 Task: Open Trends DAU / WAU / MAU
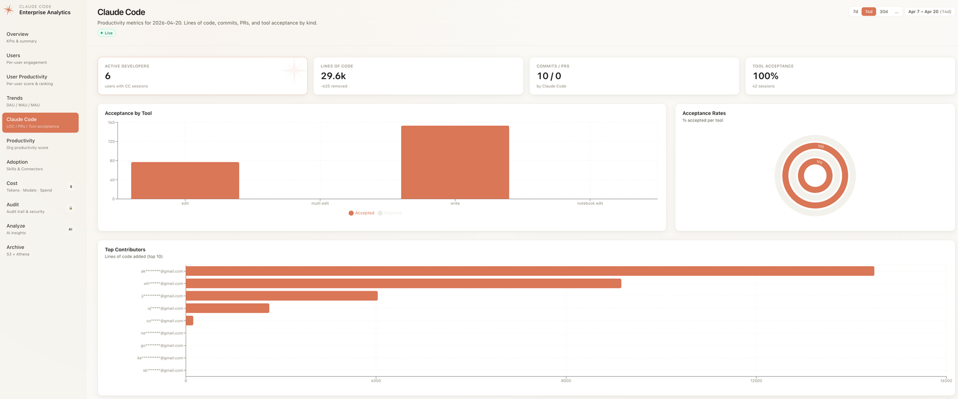pyautogui.click(x=40, y=101)
